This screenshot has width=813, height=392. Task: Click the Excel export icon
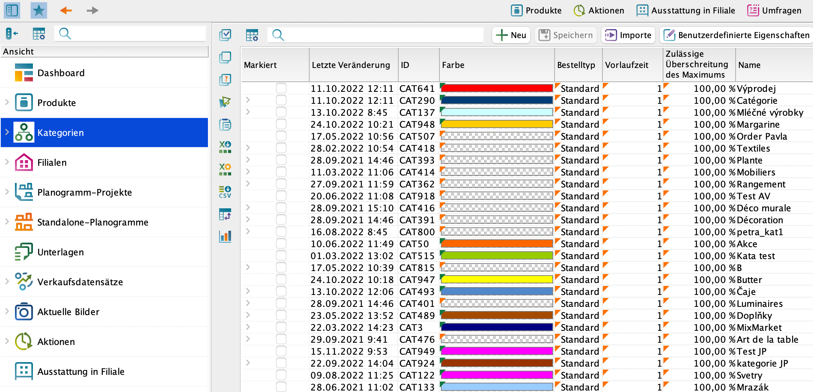pyautogui.click(x=225, y=147)
